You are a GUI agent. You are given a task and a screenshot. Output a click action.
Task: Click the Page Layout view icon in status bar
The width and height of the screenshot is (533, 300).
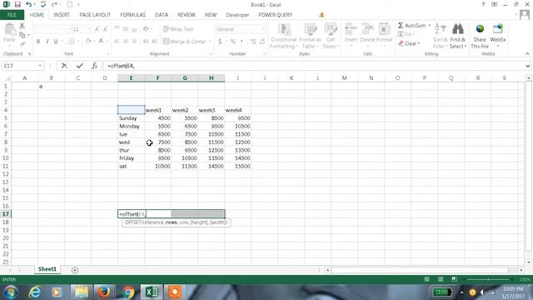click(x=441, y=279)
